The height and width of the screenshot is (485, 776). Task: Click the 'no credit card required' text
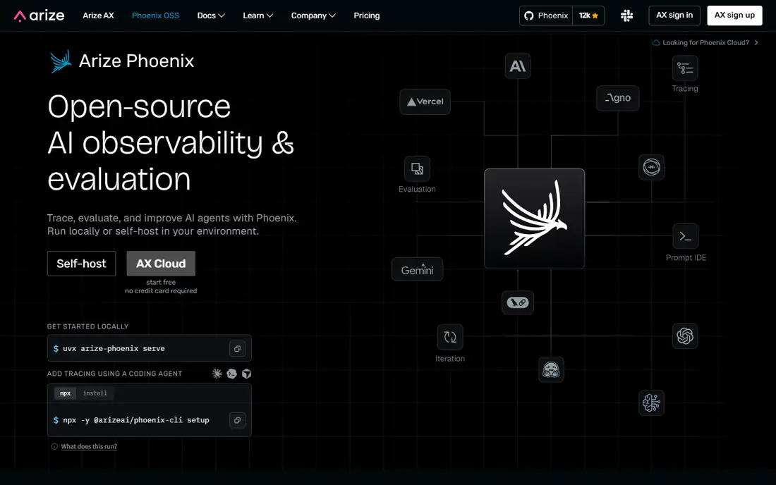(x=161, y=291)
